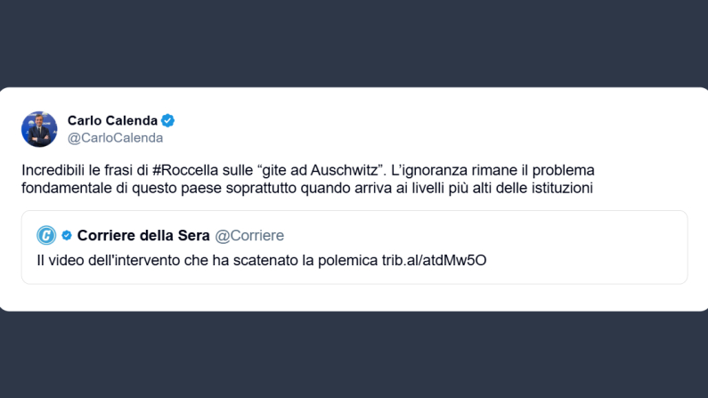
Task: Click the quoted text "Il video dell'intervento"
Action: tap(109, 259)
